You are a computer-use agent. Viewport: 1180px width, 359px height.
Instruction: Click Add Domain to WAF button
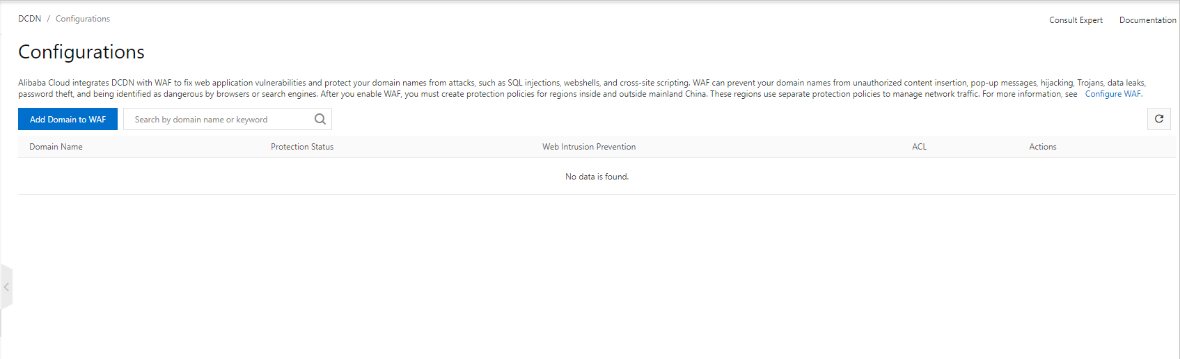coord(68,119)
